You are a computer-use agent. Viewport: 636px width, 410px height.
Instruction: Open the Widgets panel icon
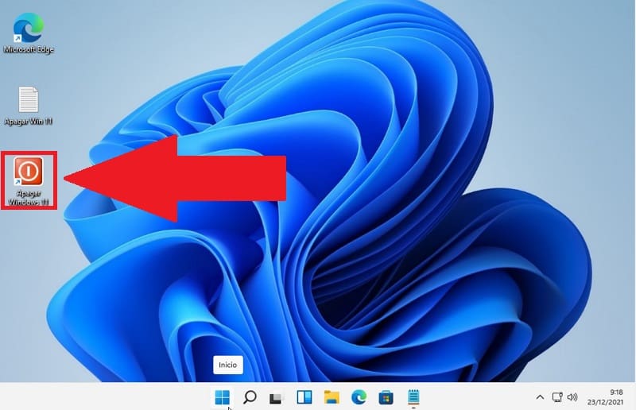304,397
